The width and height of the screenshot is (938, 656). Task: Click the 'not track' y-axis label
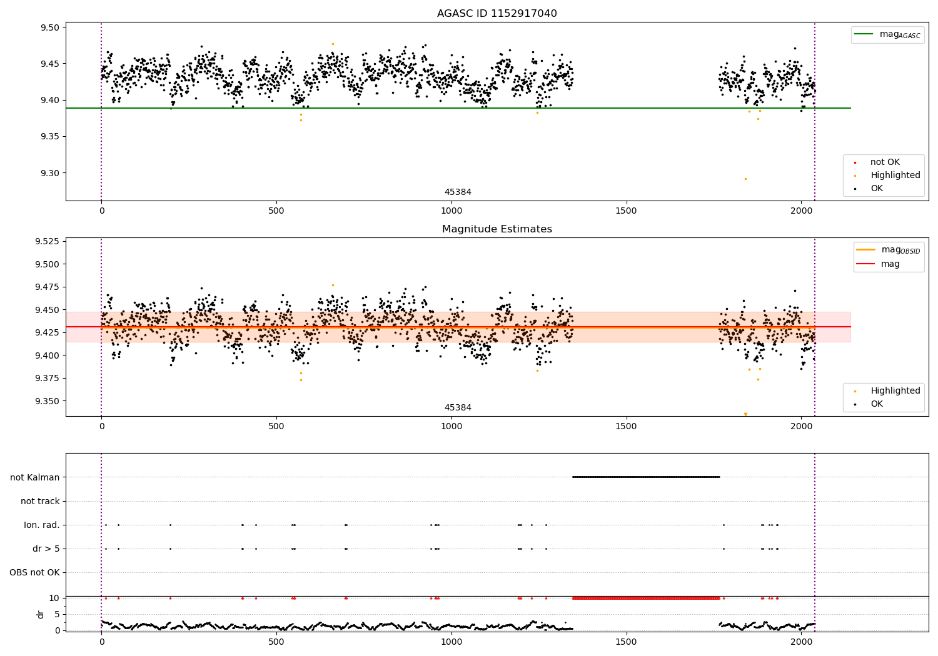point(40,502)
